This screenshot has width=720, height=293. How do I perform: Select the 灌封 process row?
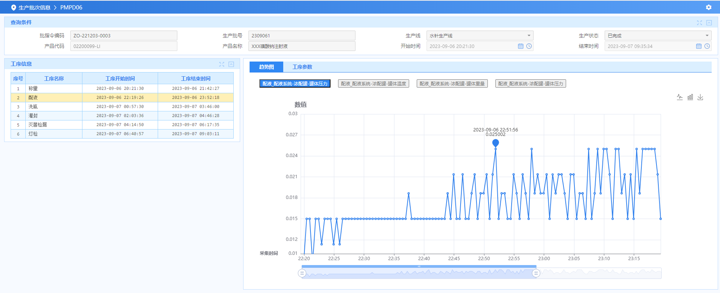(122, 116)
